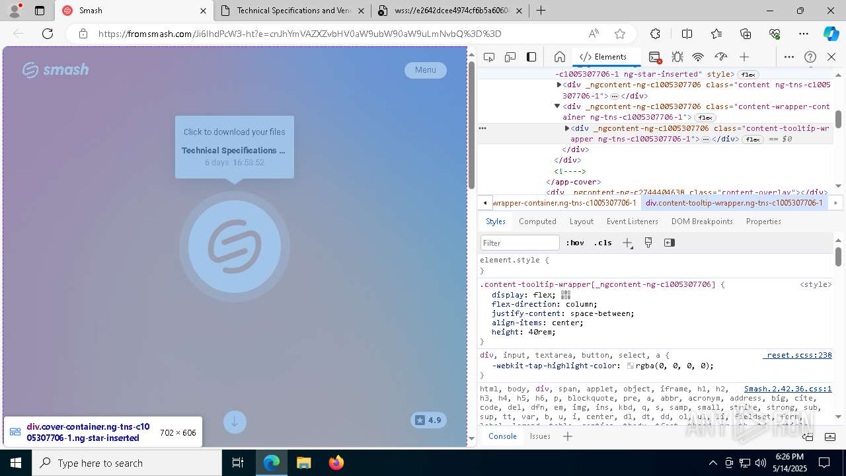Expand the content-tooltip-wrapper div node

click(567, 128)
